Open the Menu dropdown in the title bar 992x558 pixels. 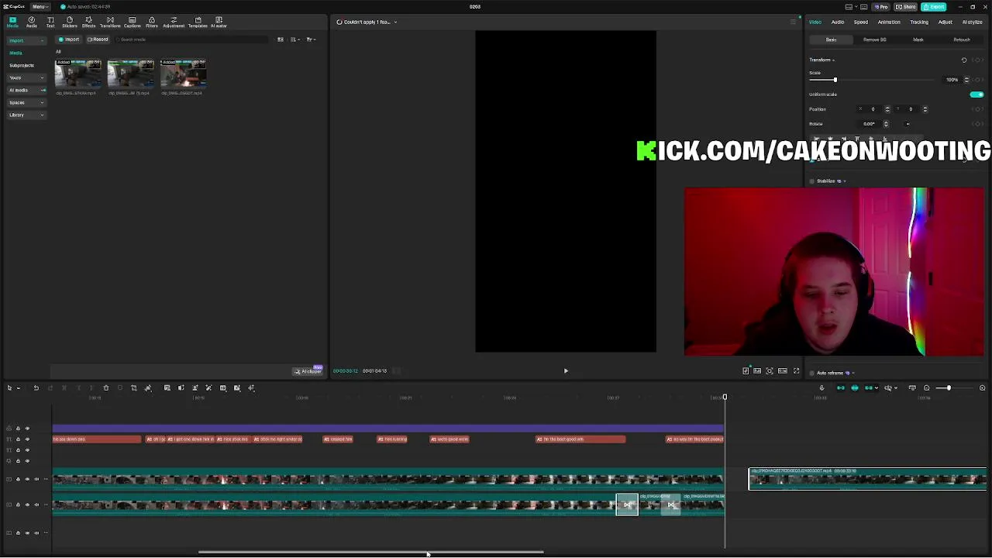coord(39,6)
